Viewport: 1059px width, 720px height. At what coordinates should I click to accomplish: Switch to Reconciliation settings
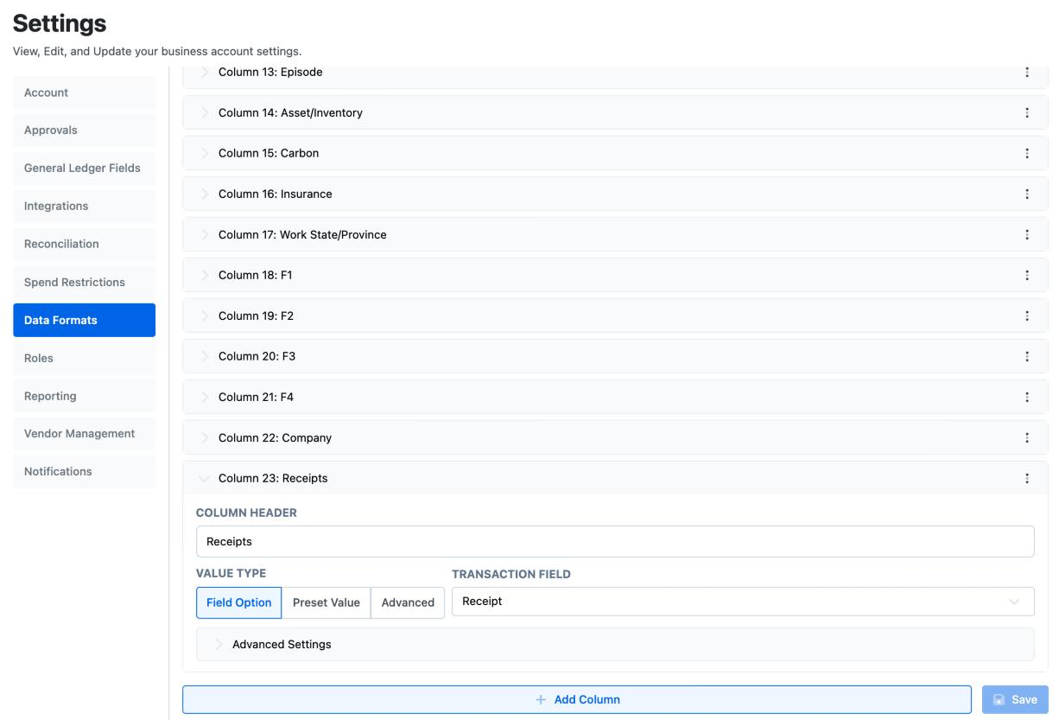(84, 245)
